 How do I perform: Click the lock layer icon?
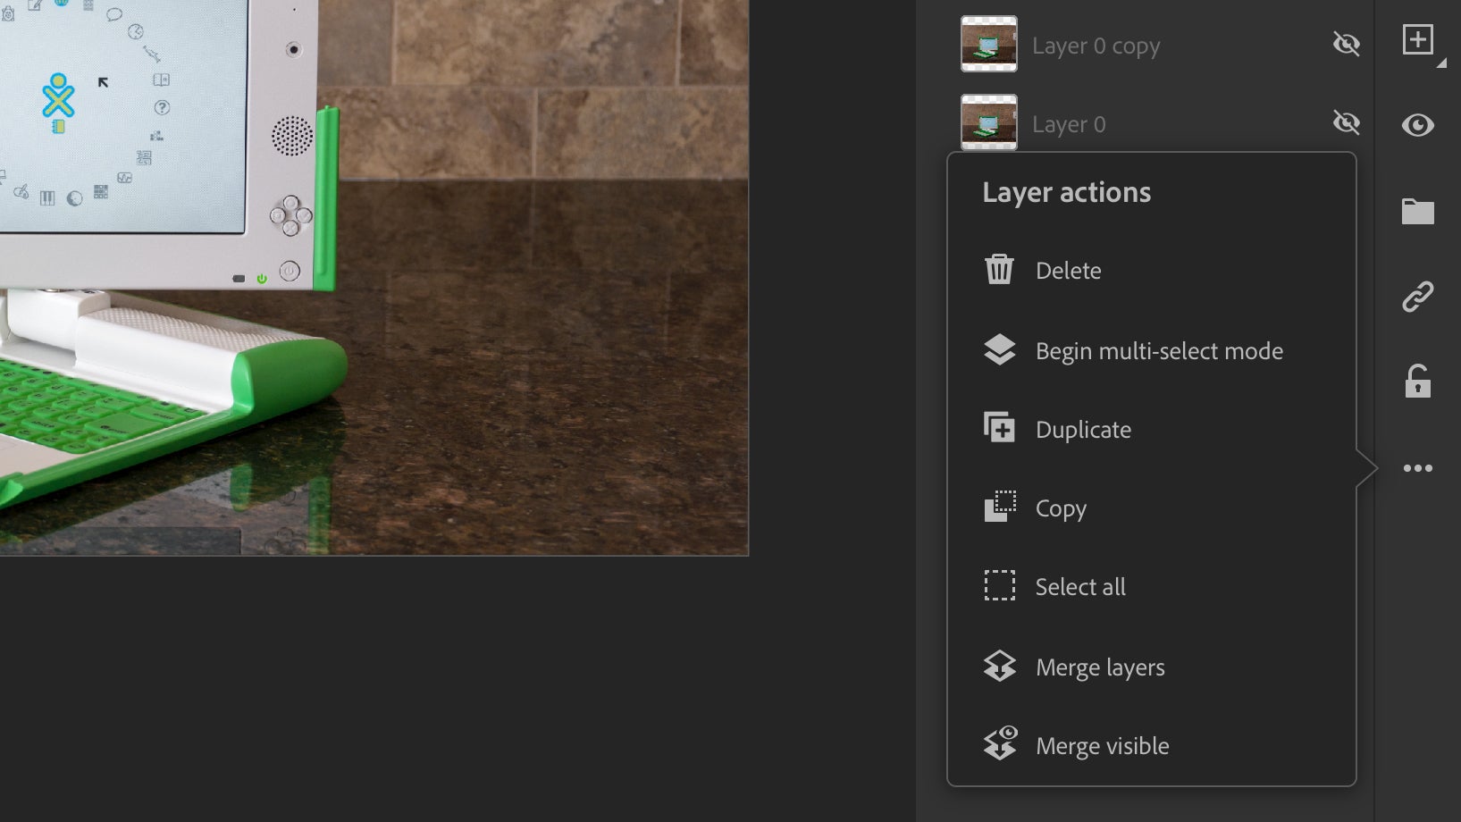point(1419,381)
